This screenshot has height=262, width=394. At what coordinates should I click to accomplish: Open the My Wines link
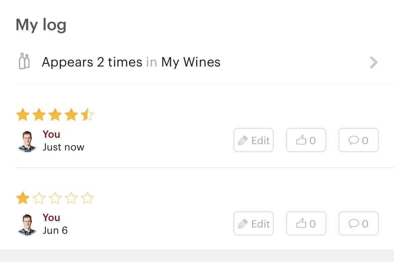tap(191, 62)
